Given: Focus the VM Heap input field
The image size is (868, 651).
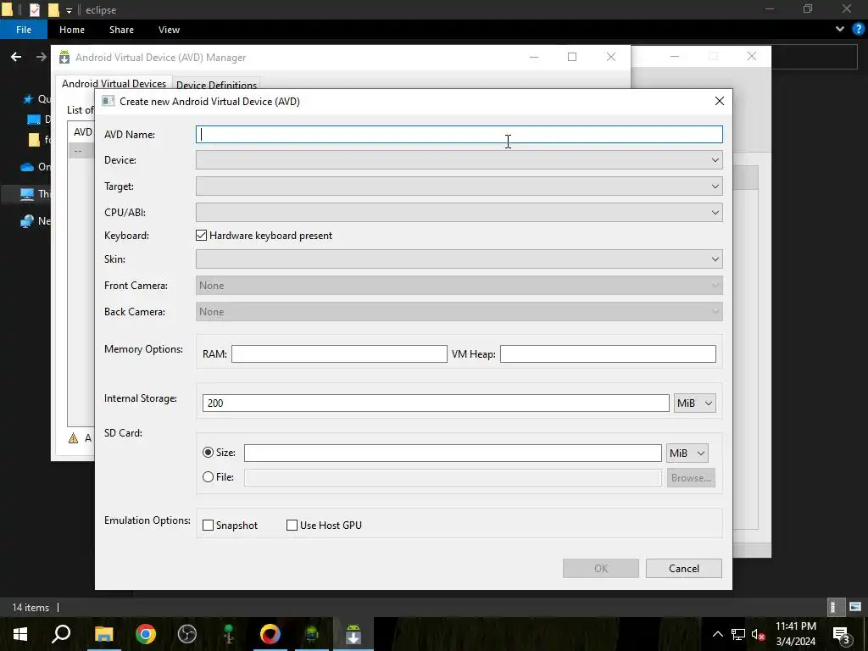Looking at the screenshot, I should [x=608, y=353].
